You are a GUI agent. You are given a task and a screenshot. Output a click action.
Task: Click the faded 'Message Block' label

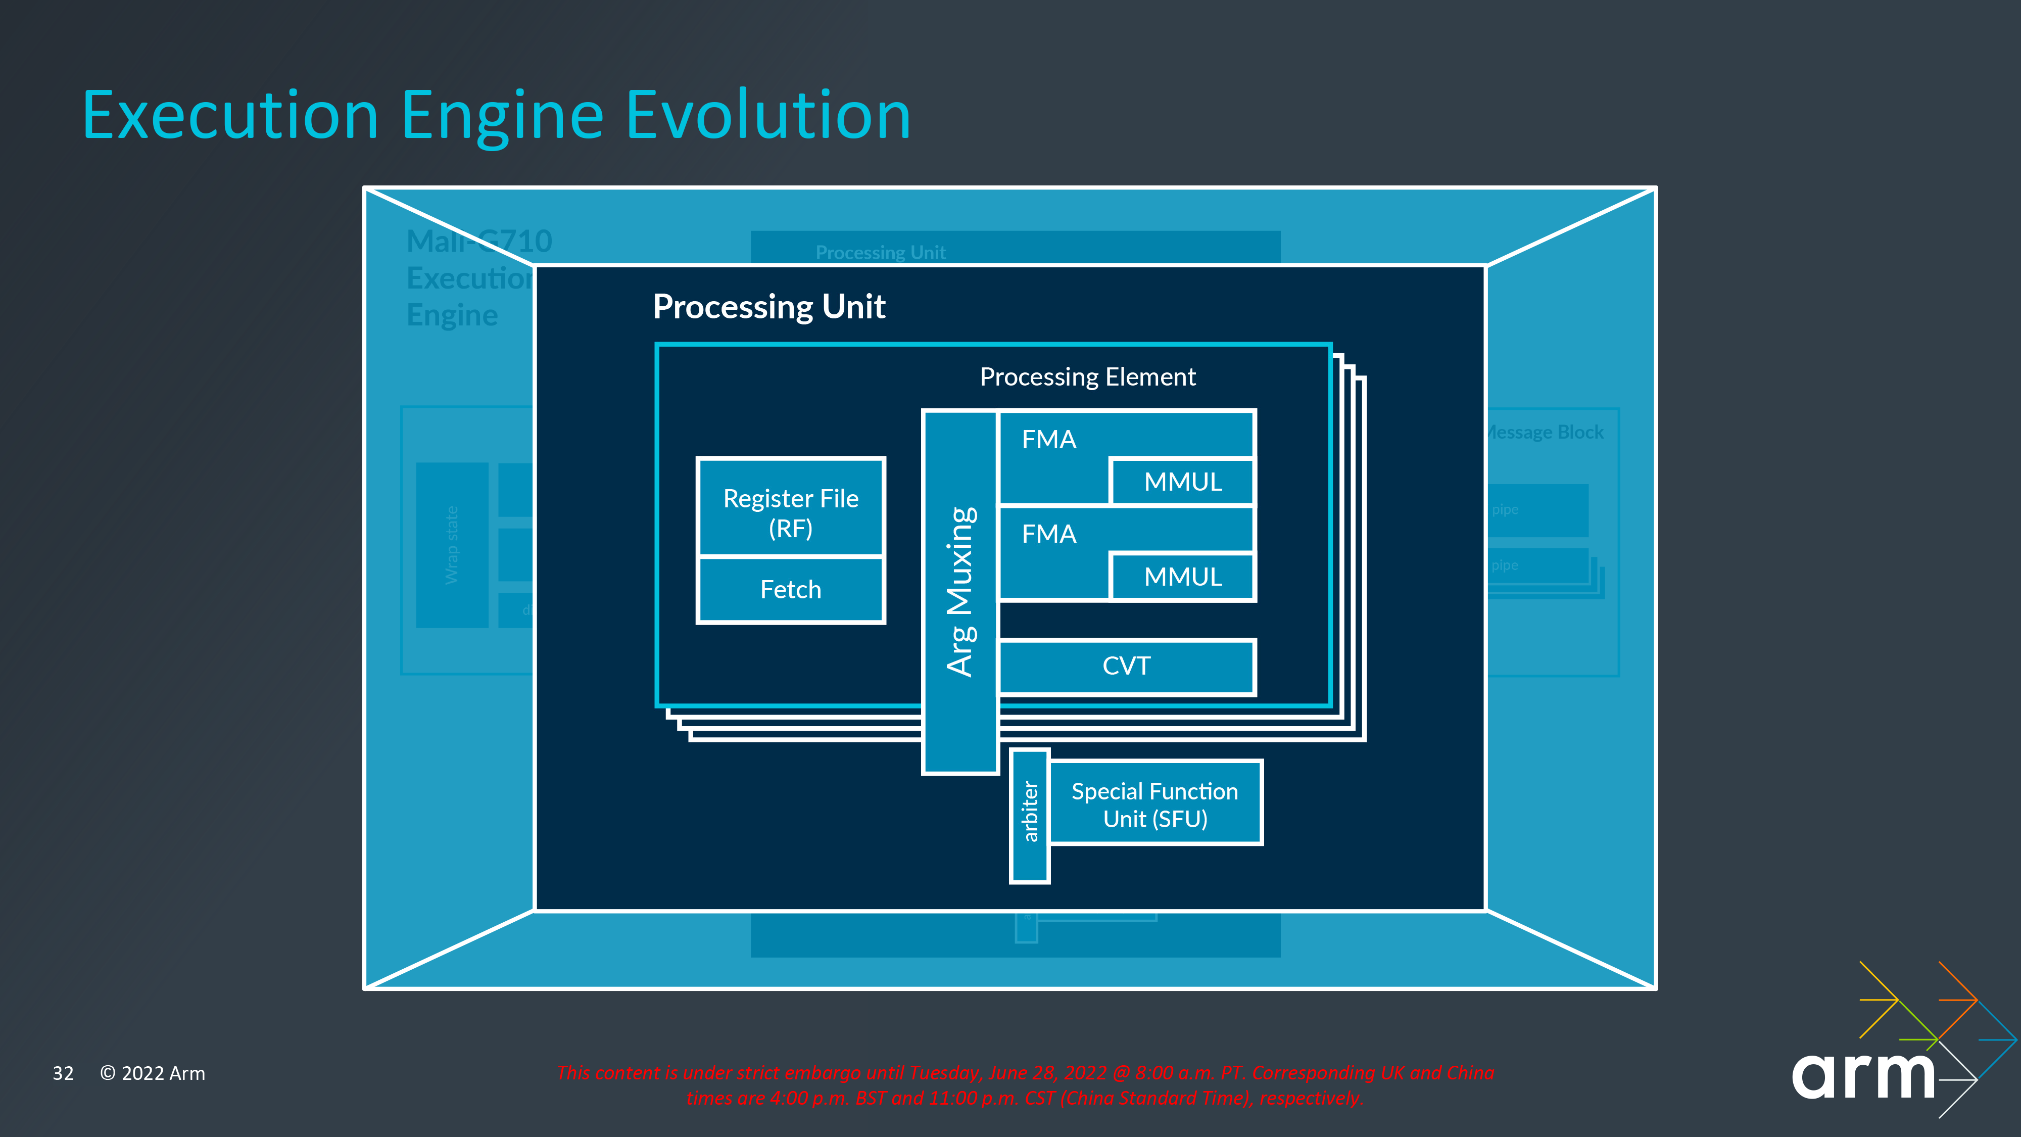[x=1545, y=433]
